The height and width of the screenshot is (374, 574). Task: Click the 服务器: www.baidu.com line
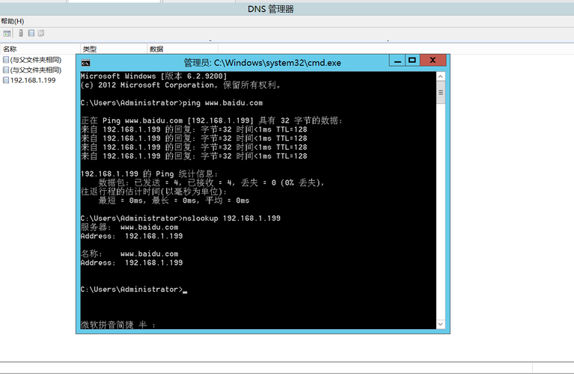tap(129, 227)
